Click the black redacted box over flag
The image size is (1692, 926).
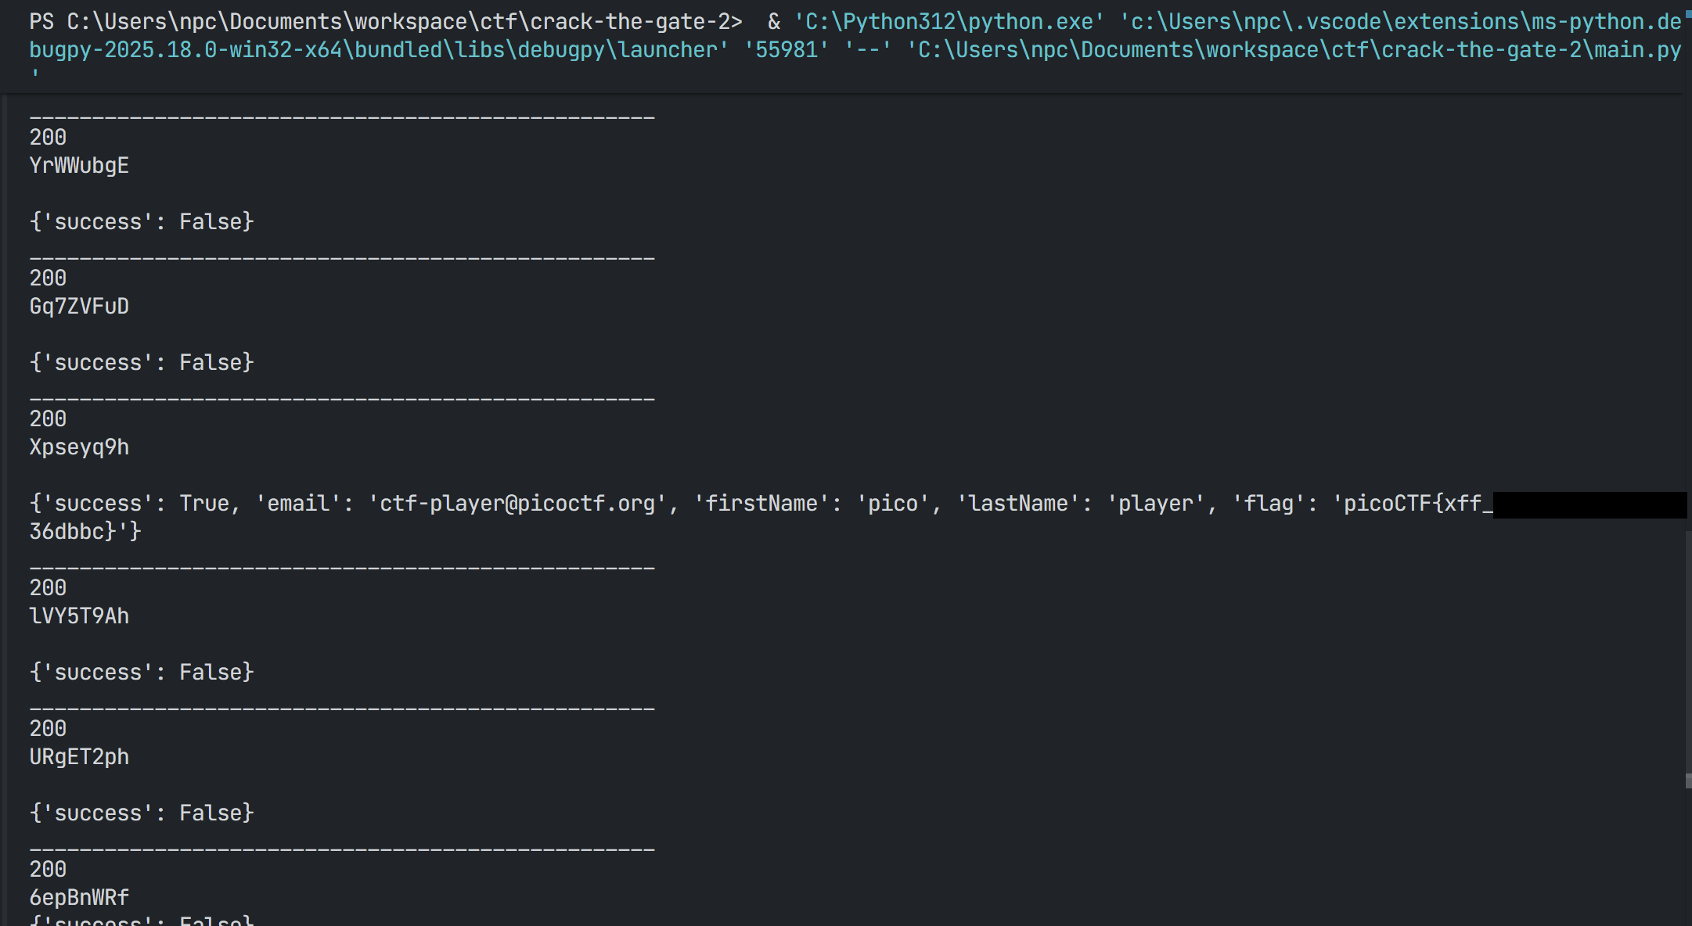point(1589,505)
